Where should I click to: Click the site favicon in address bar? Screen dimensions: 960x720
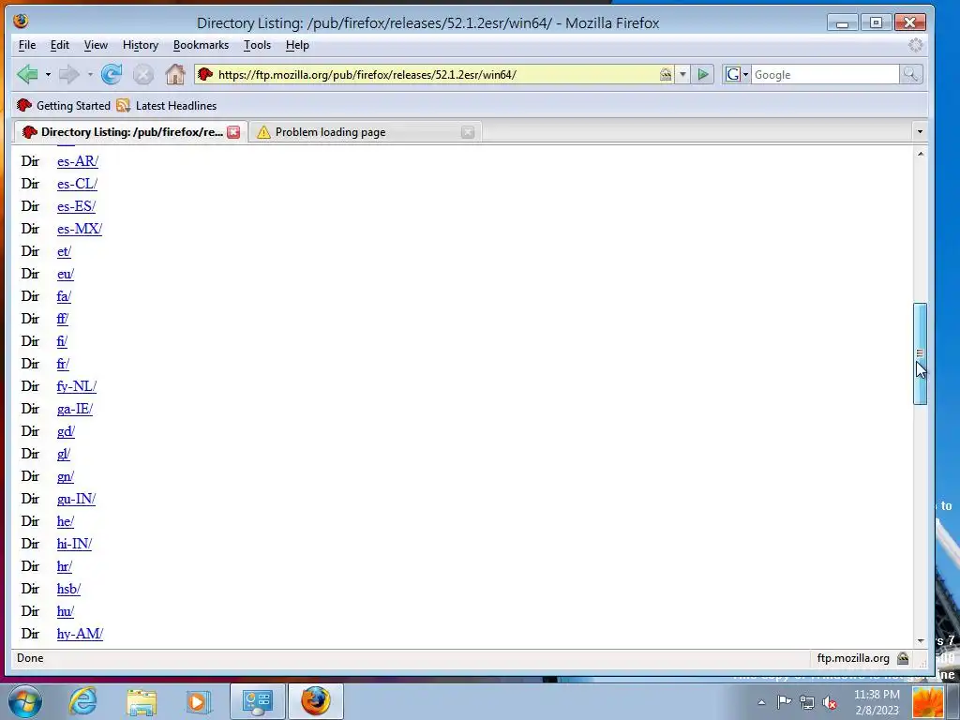tap(205, 75)
